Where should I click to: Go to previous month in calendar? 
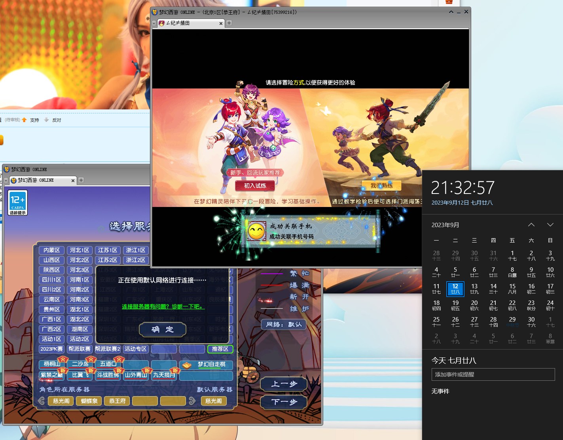click(x=531, y=225)
